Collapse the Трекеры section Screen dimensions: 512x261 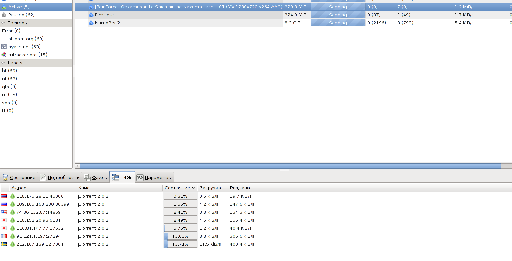click(x=3, y=23)
